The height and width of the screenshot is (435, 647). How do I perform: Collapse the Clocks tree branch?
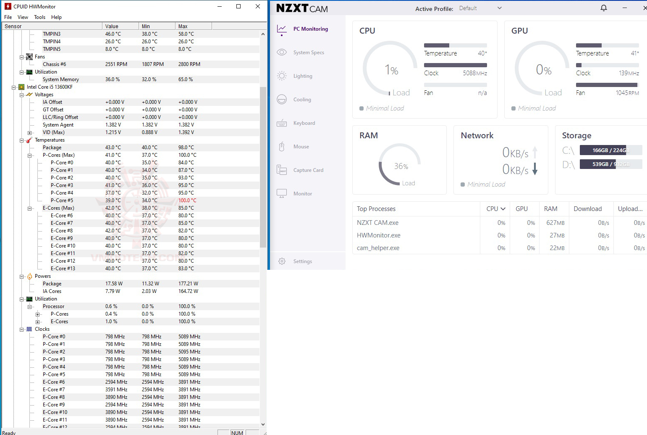[x=21, y=330]
